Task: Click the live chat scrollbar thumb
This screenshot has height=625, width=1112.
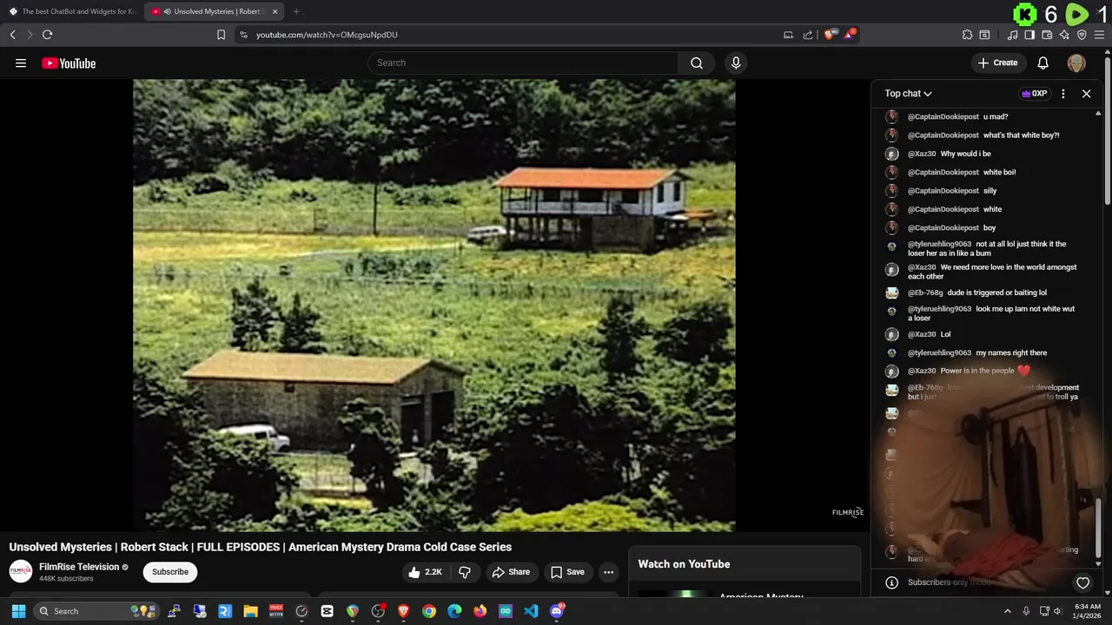Action: [x=1098, y=530]
